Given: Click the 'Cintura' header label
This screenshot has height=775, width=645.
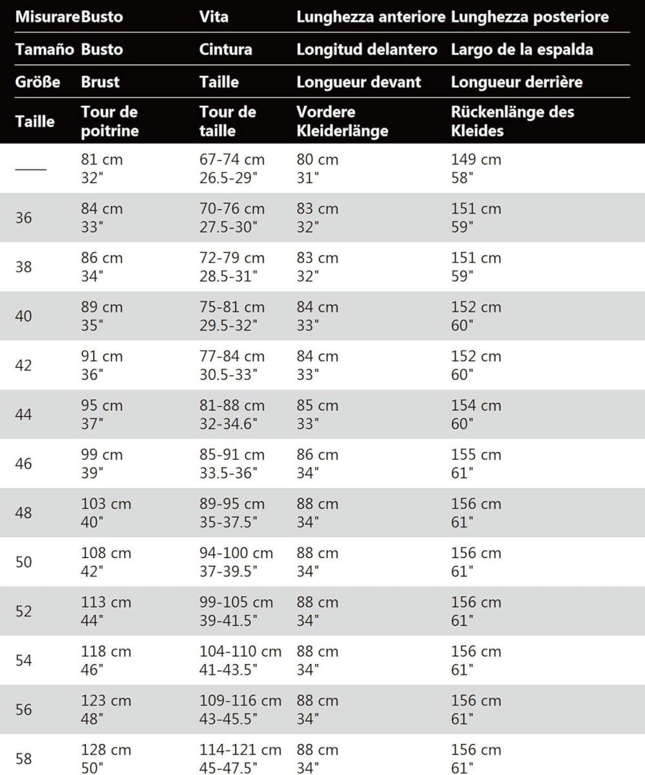Looking at the screenshot, I should point(225,49).
